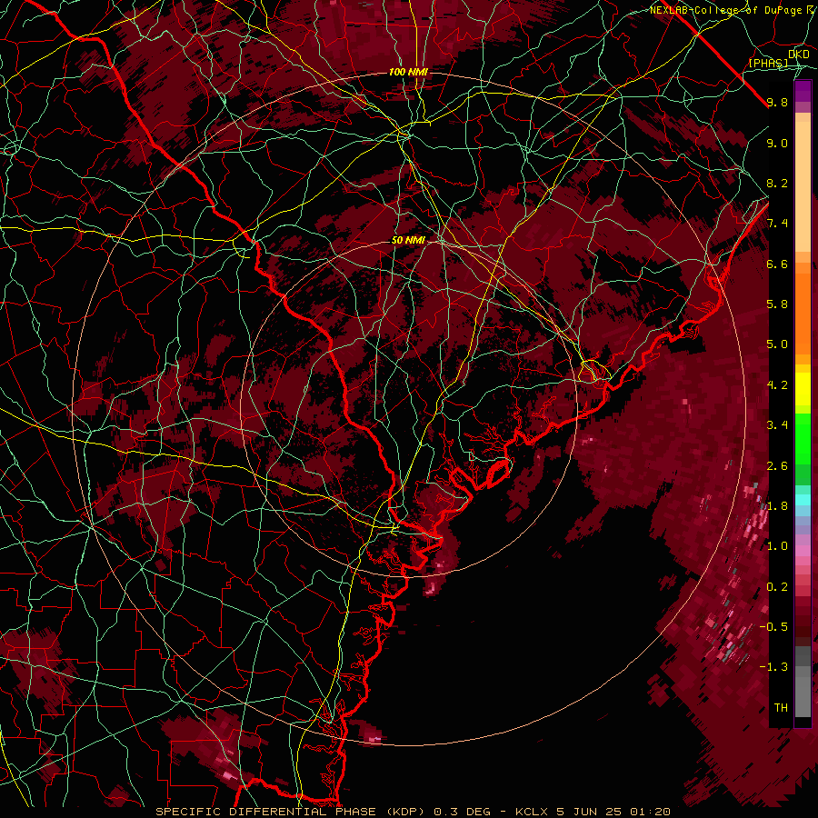
Task: Click the 9.0 value on the color scale
Action: click(777, 143)
